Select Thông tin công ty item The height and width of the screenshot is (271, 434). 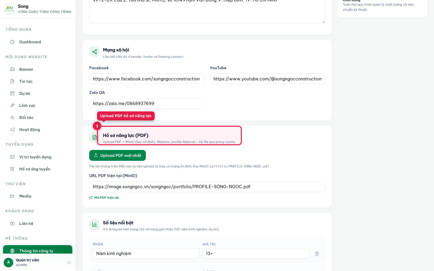(x=38, y=250)
